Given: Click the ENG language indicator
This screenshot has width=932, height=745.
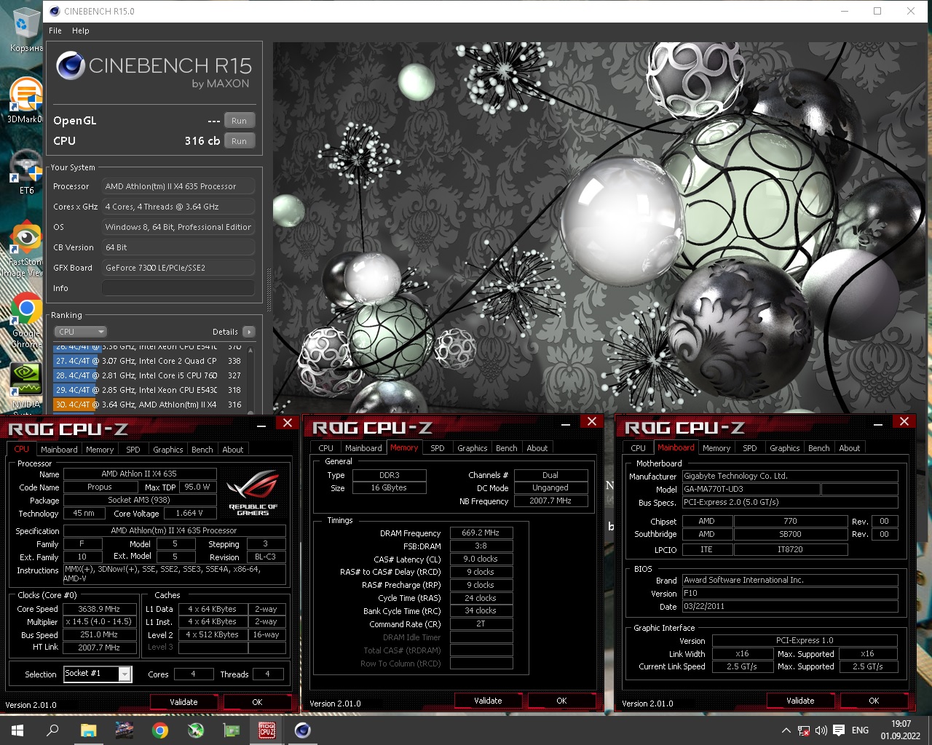Looking at the screenshot, I should click(x=860, y=730).
